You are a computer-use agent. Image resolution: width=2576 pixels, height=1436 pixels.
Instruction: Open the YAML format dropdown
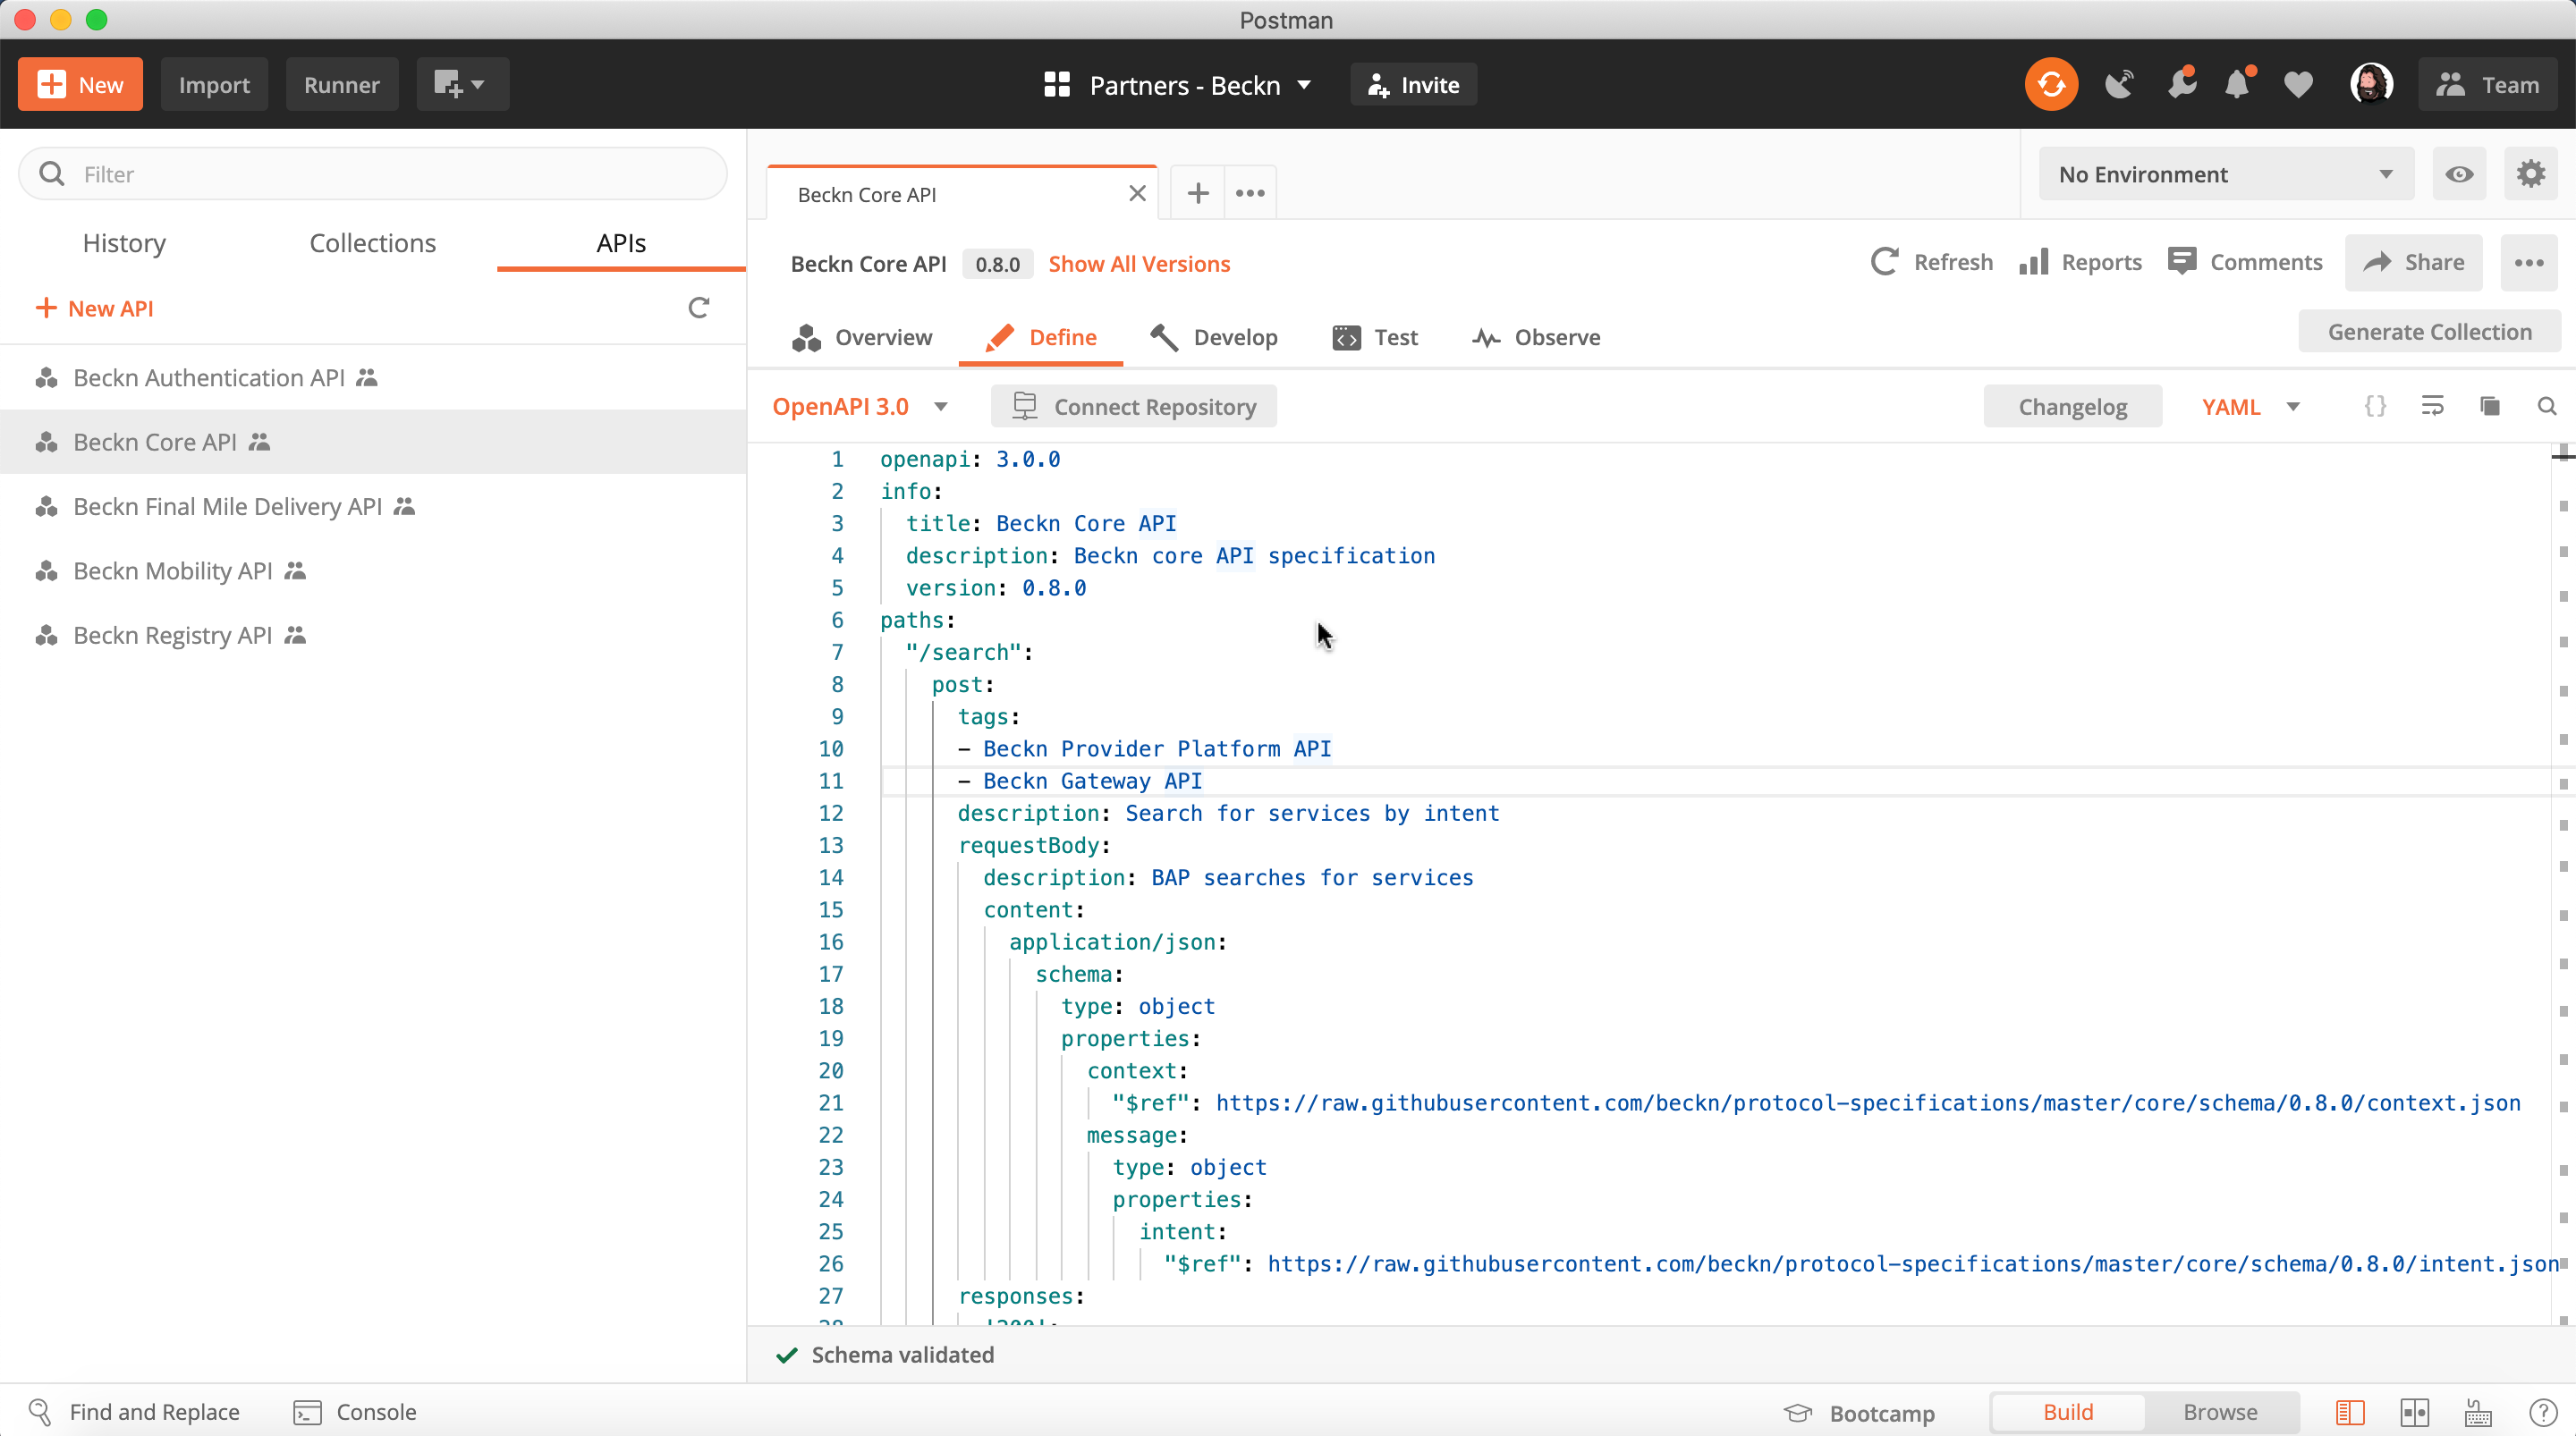click(2250, 407)
